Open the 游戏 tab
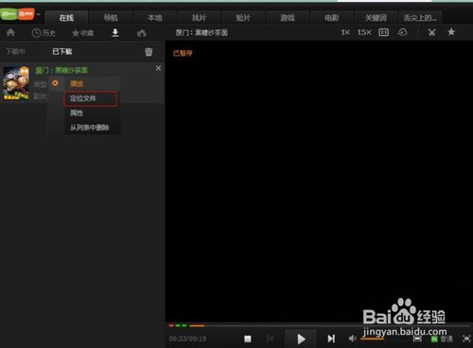Viewport: 473px width, 348px height. point(288,18)
